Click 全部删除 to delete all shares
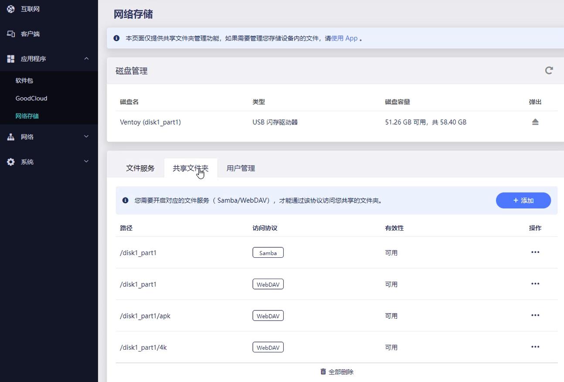The width and height of the screenshot is (564, 382). pyautogui.click(x=336, y=372)
